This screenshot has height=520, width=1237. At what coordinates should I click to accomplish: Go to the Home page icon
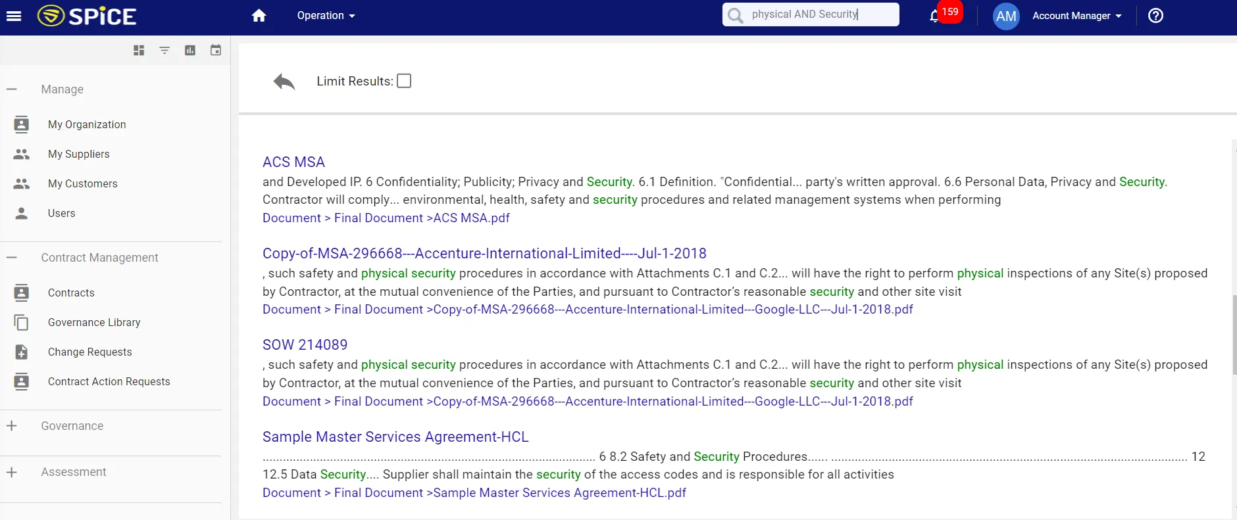pyautogui.click(x=259, y=16)
